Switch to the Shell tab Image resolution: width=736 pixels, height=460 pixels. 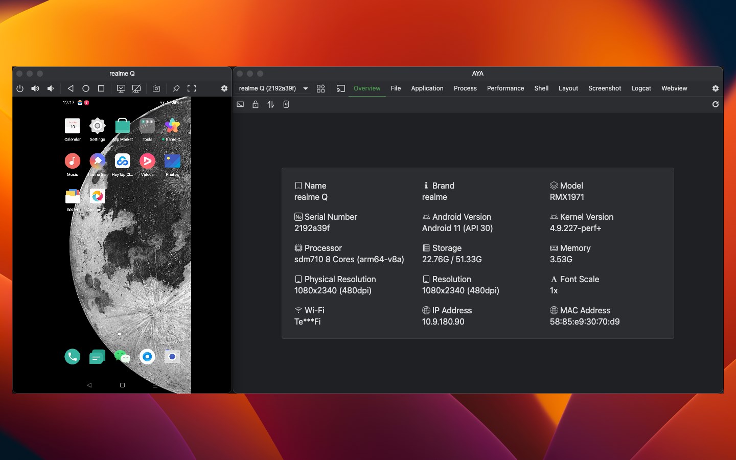pyautogui.click(x=541, y=88)
